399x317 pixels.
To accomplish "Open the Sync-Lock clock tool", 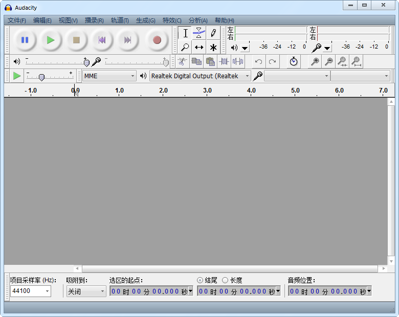I will (x=294, y=61).
